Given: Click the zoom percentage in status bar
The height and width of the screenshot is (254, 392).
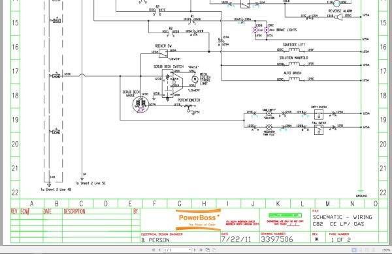Looking at the screenshot, I should tap(386, 250).
